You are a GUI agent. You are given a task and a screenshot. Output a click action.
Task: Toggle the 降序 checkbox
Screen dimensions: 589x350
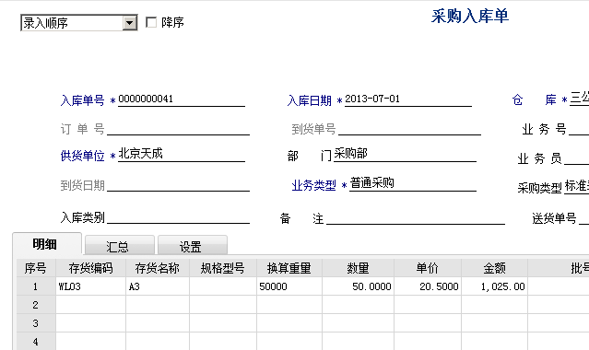[151, 22]
